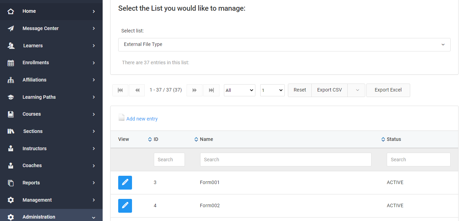Go to the first page of entries

[x=120, y=90]
